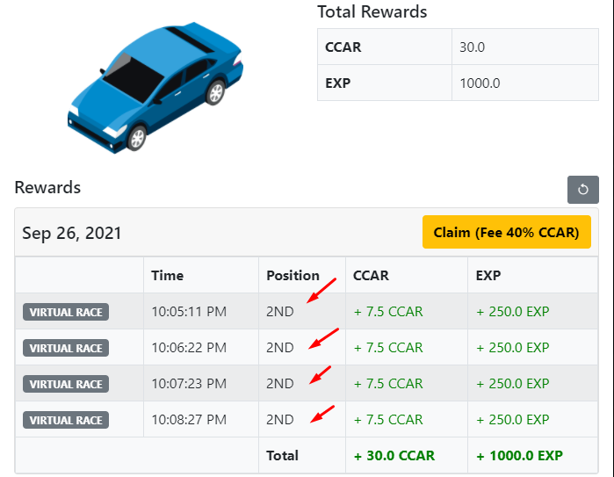Click + 250.0 EXP in 10:05:11 PM row
The image size is (614, 477).
click(x=513, y=312)
